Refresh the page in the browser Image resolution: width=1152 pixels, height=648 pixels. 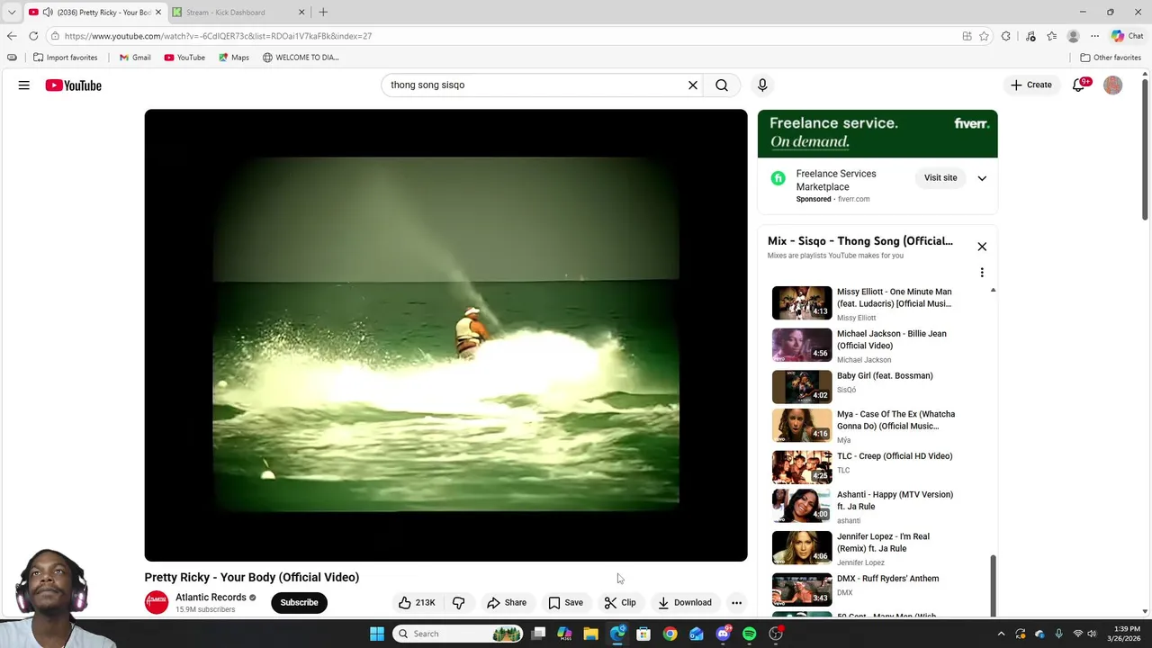(x=33, y=36)
